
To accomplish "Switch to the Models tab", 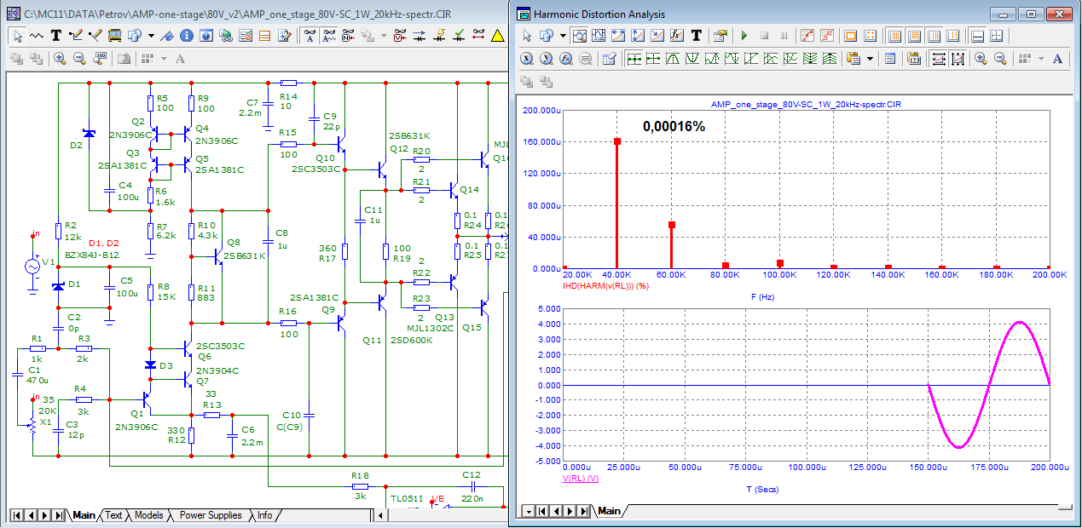I will pyautogui.click(x=148, y=515).
